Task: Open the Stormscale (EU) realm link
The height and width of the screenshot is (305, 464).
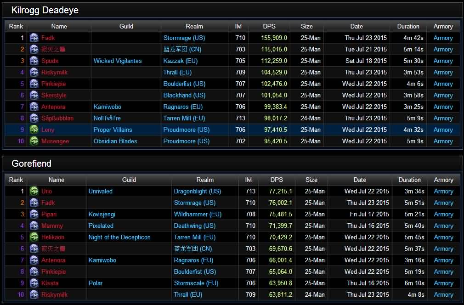Action: pos(196,283)
